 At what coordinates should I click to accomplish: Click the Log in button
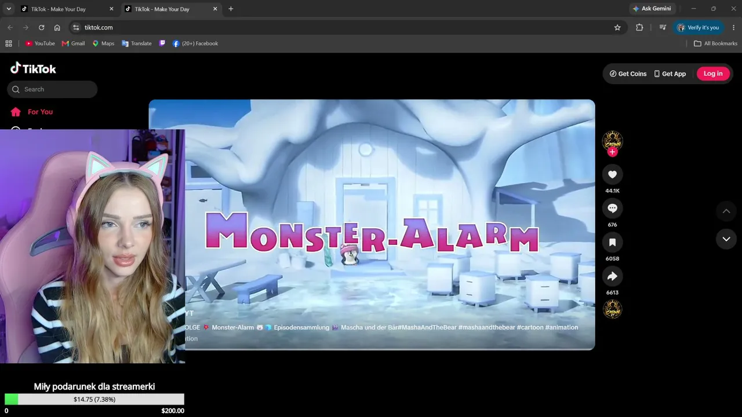(713, 74)
